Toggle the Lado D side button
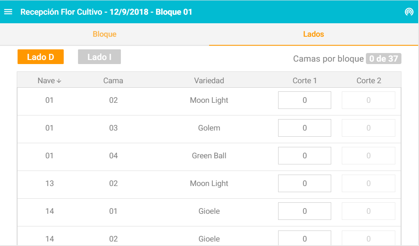 [x=40, y=57]
